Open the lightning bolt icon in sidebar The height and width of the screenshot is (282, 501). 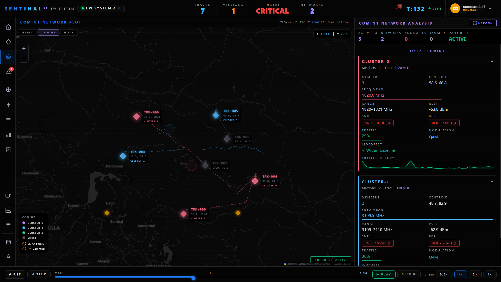click(8, 105)
